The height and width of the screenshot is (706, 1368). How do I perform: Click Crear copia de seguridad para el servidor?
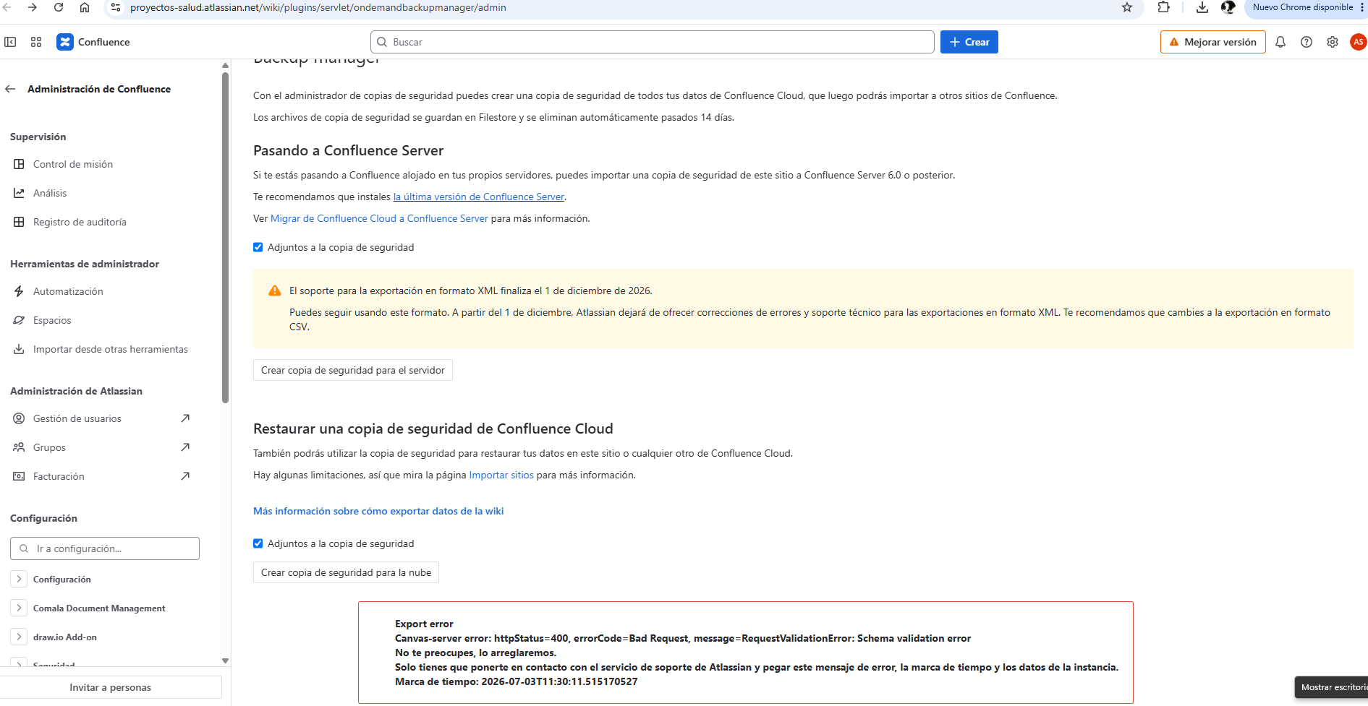point(353,370)
